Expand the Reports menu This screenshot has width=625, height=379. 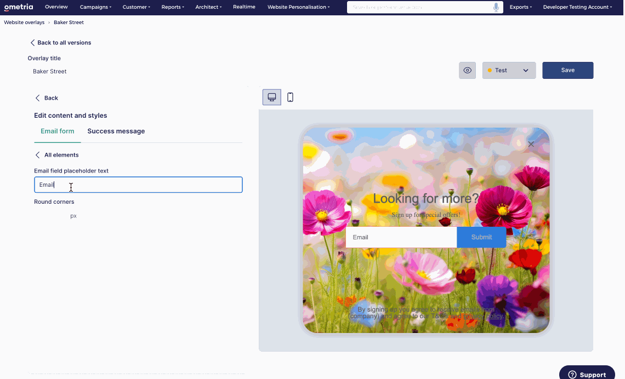click(173, 7)
